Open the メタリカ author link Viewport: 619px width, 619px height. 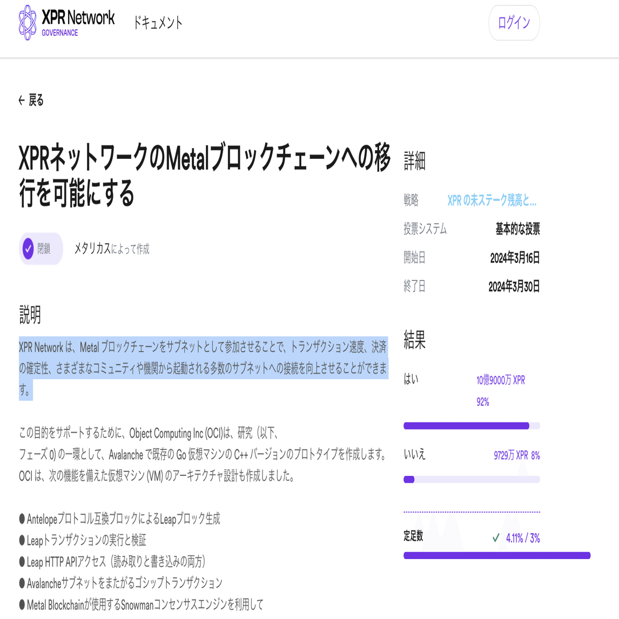click(x=92, y=248)
